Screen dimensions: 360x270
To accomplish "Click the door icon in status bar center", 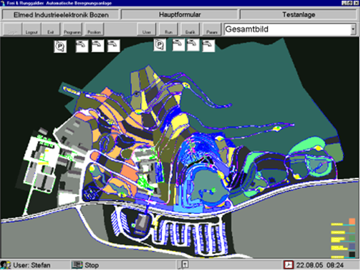I will coord(185,265).
